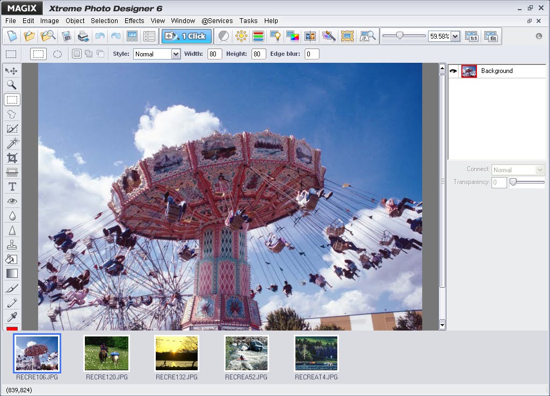The width and height of the screenshot is (550, 396).
Task: Select the Magic Wand tool
Action: tap(12, 143)
